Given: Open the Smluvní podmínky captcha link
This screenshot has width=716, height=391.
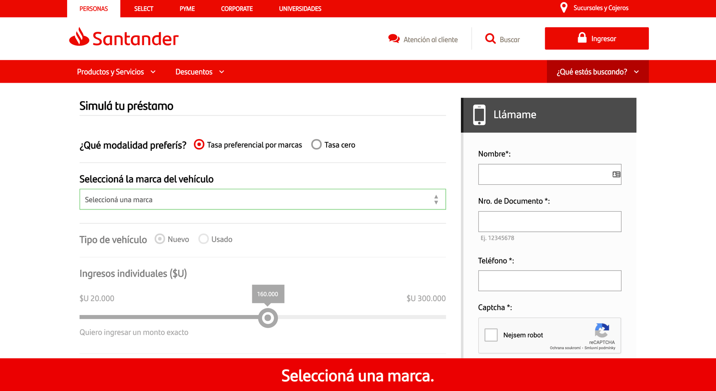Looking at the screenshot, I should [600, 348].
